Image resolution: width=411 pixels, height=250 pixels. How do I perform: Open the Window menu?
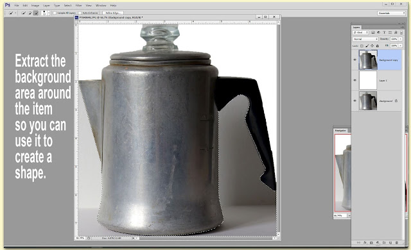click(x=101, y=6)
